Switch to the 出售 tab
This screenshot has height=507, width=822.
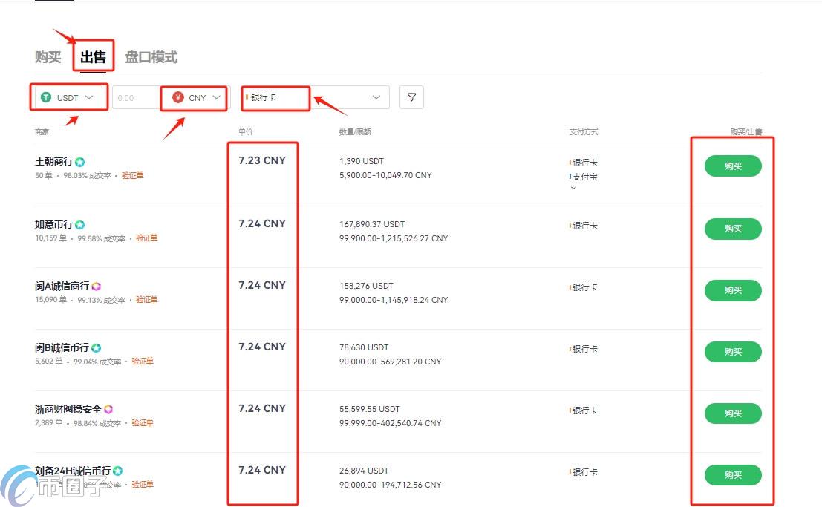pos(94,57)
